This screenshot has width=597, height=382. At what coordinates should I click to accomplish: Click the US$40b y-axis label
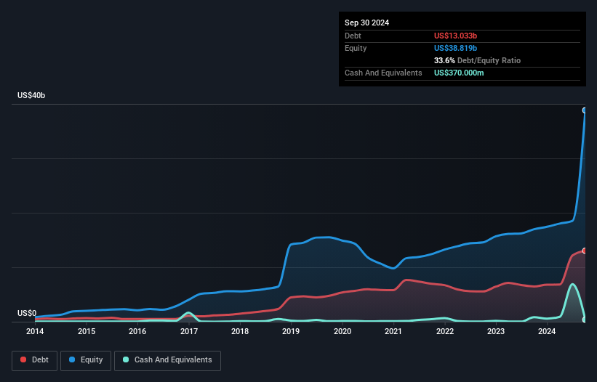click(31, 95)
